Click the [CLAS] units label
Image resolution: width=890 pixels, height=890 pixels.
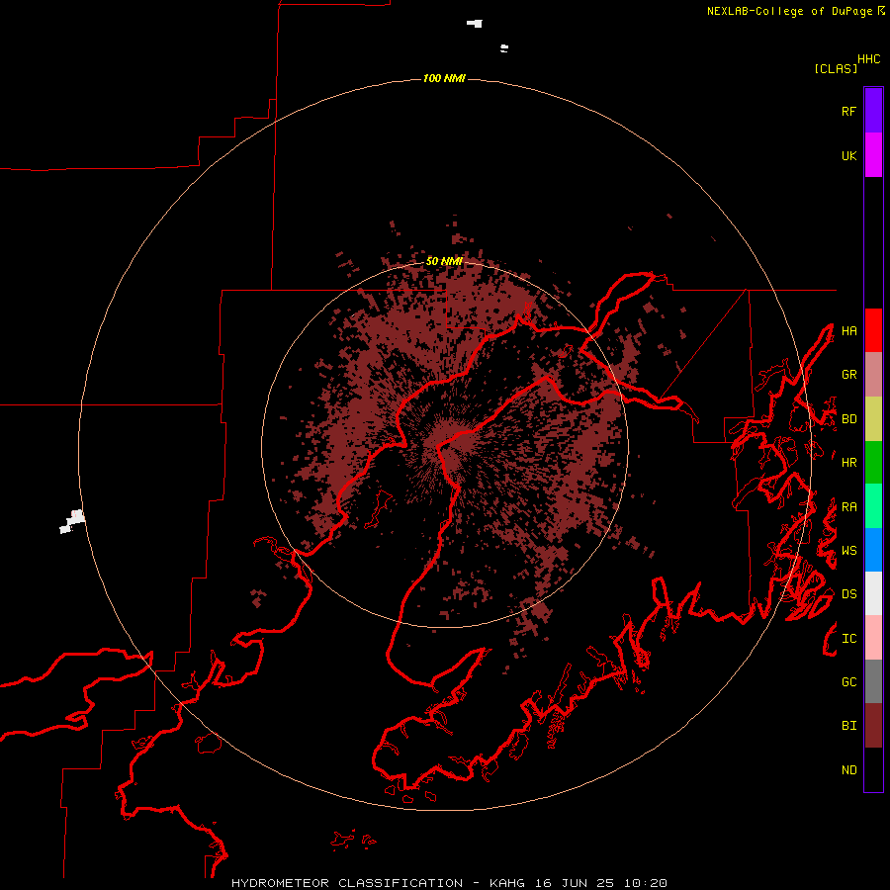(836, 68)
